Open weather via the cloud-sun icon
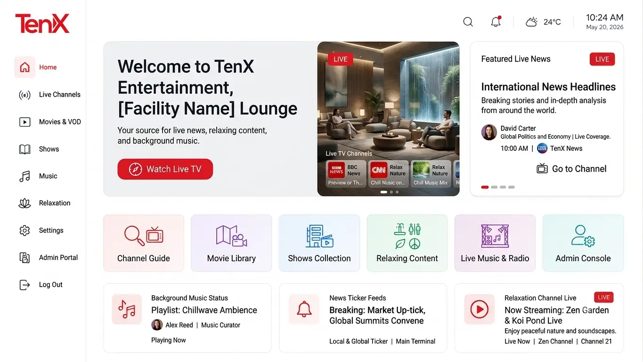 [531, 22]
